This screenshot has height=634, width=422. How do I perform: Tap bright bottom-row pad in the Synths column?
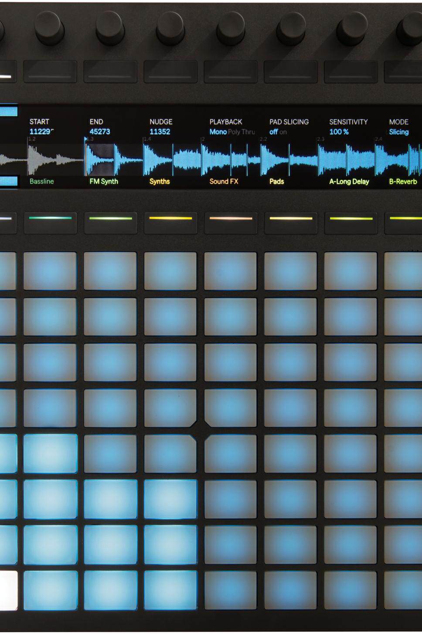[x=170, y=590]
